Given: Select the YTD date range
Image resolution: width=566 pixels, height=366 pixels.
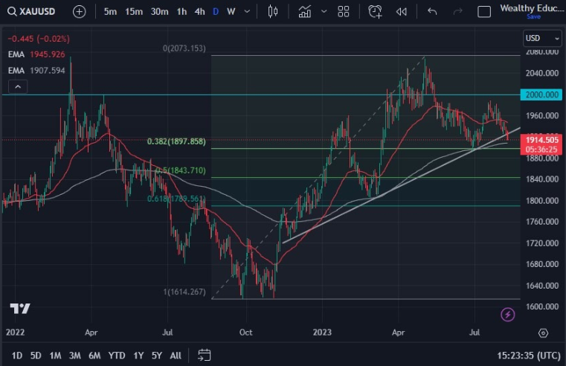Looking at the screenshot, I should point(117,356).
